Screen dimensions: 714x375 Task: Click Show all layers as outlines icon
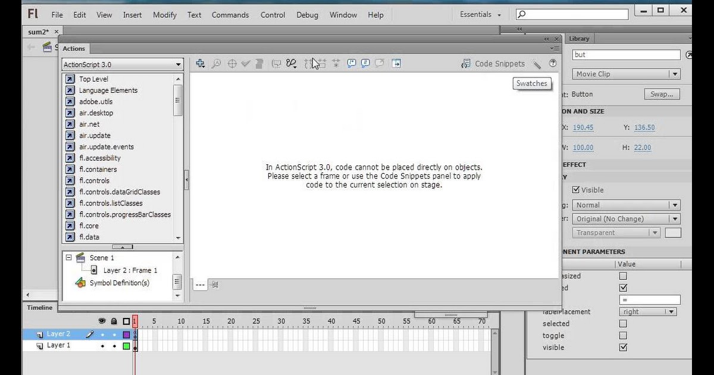[x=126, y=321]
